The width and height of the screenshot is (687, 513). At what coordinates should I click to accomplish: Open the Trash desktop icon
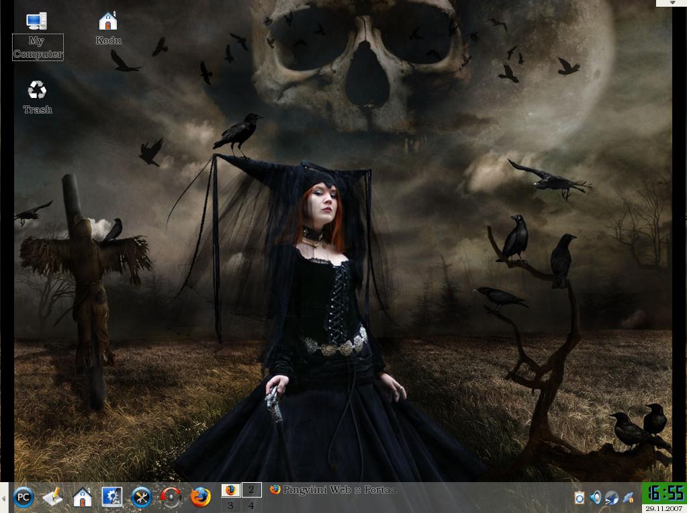click(x=37, y=97)
